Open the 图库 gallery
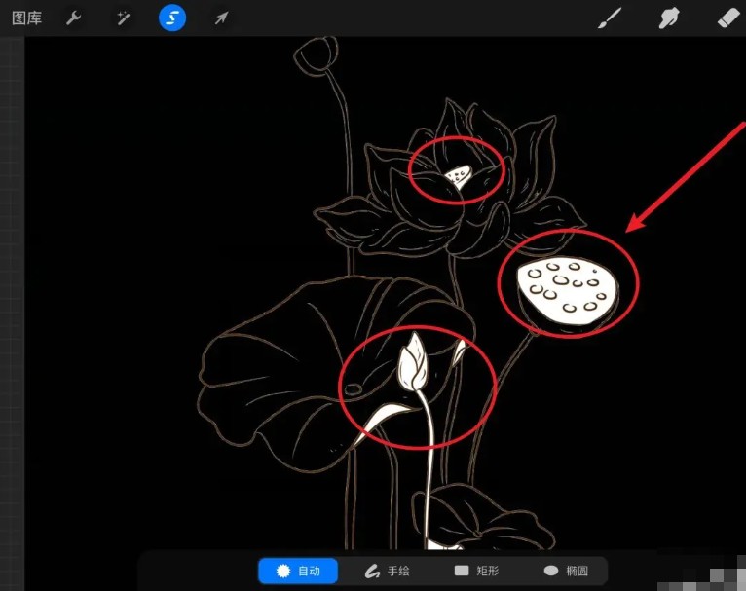This screenshot has width=746, height=591. coord(26,18)
